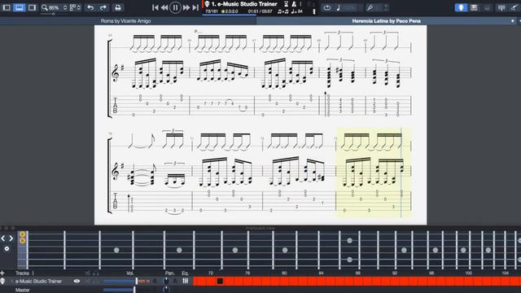
Task: Fast forward to the next bar
Action: (x=186, y=7)
